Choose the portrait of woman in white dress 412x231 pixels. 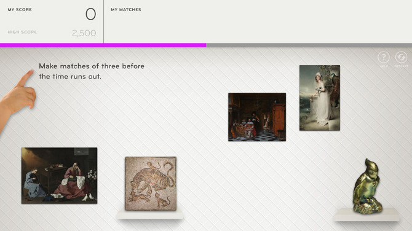(320, 98)
